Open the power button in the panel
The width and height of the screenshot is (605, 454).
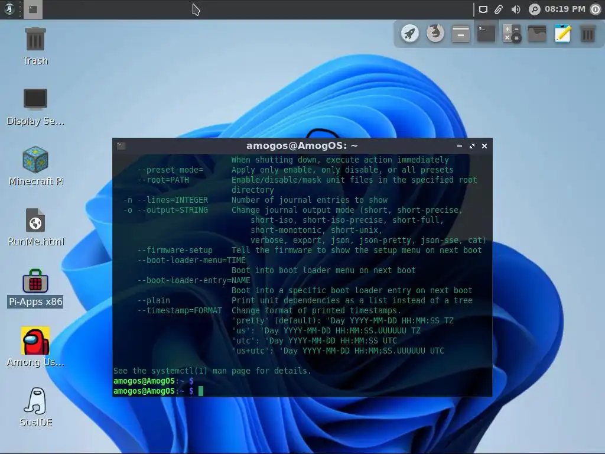coord(596,9)
